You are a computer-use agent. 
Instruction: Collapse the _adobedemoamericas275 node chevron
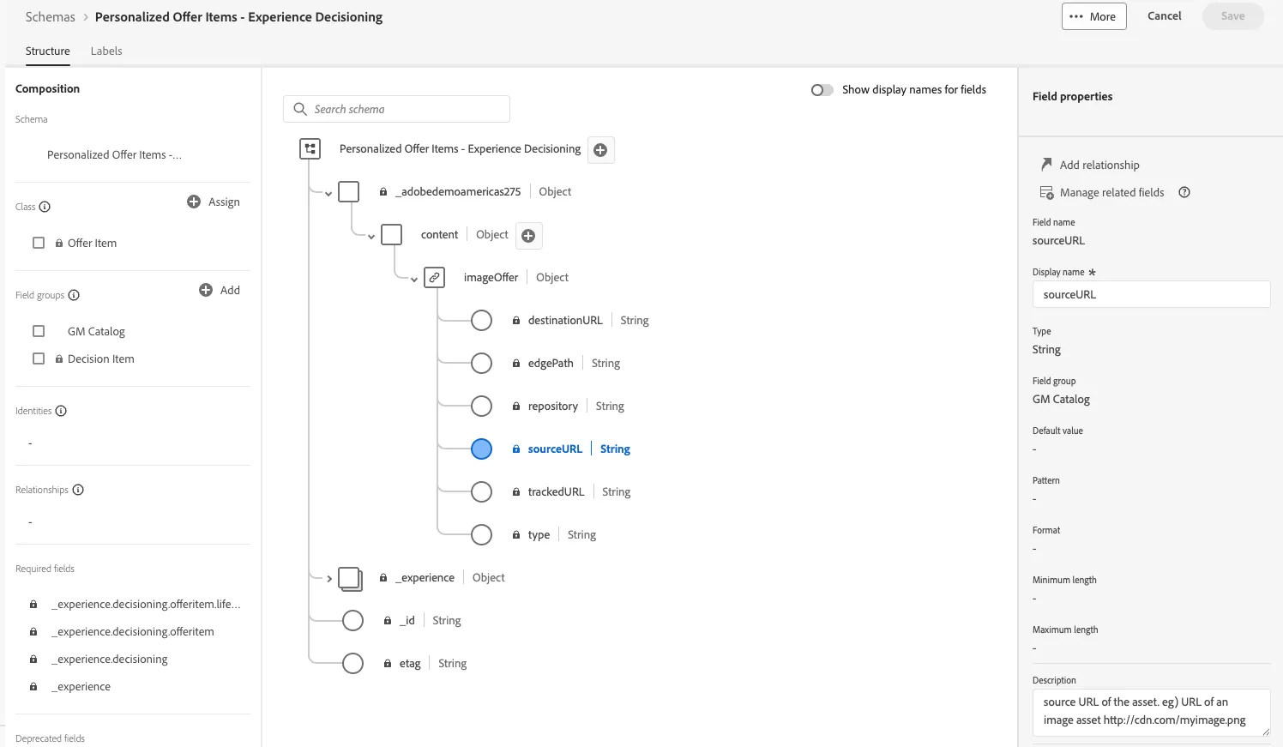[328, 194]
